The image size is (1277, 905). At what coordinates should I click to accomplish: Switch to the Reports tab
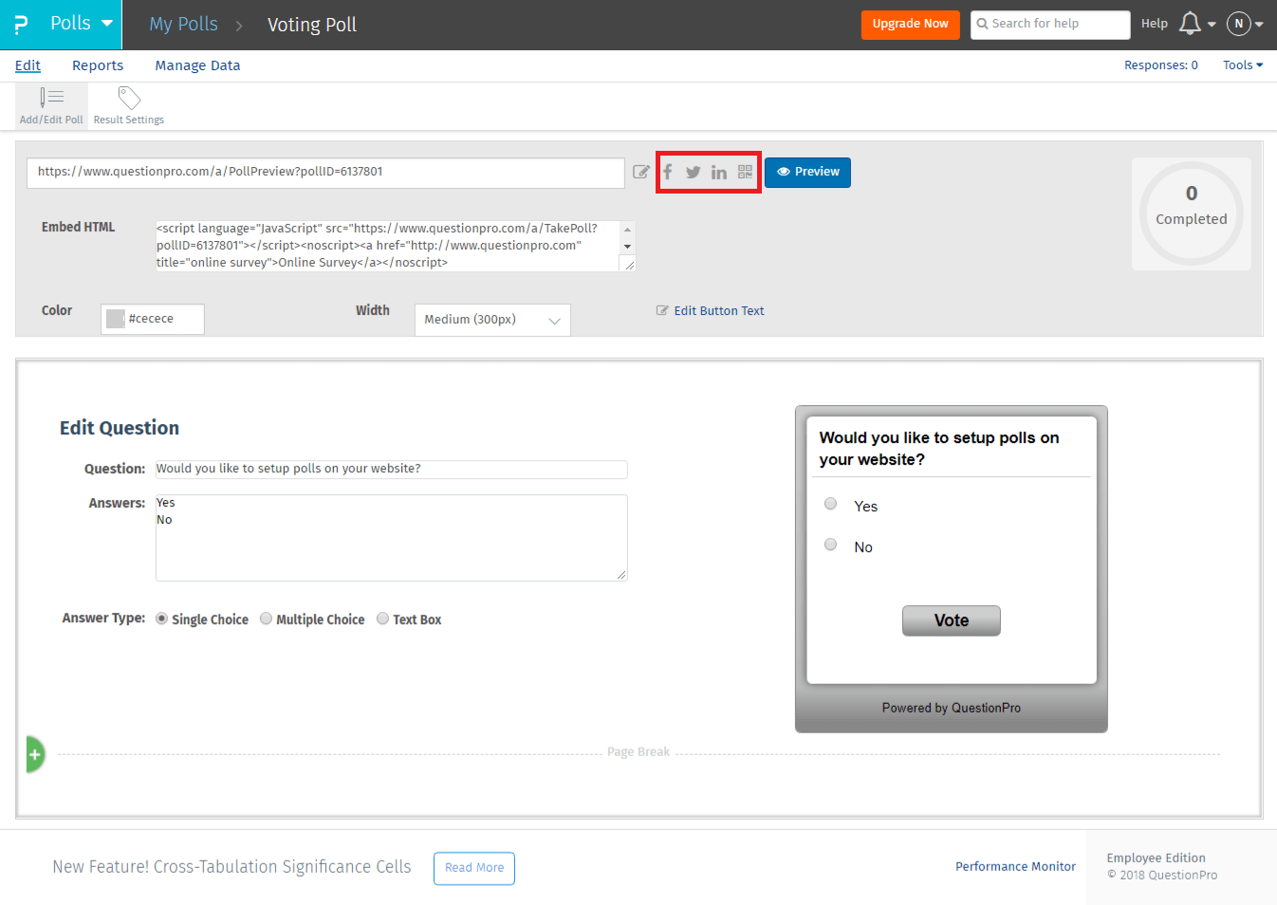[98, 65]
